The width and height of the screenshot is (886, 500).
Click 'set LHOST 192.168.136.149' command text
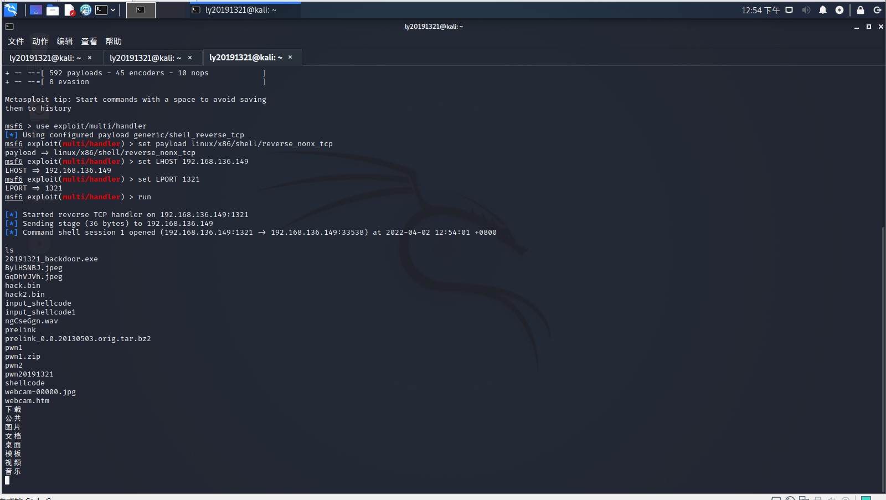pyautogui.click(x=193, y=162)
